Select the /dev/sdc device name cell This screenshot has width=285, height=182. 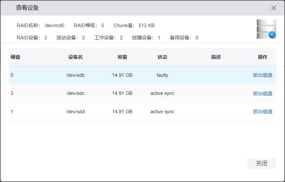coord(76,93)
